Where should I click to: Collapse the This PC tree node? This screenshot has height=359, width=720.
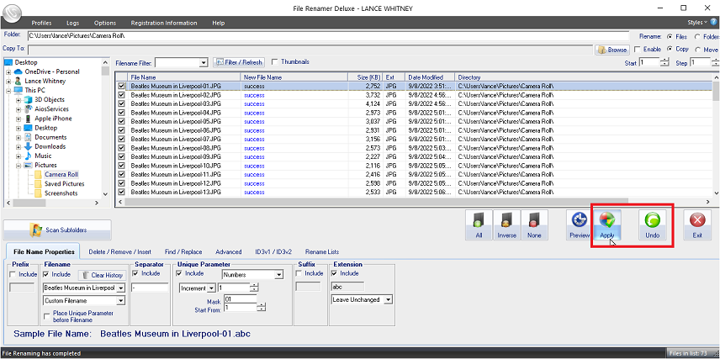(8, 91)
